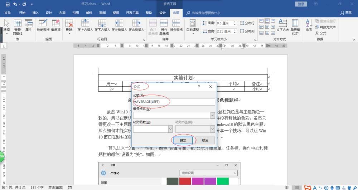The width and height of the screenshot is (358, 190).
Task: Decrease column width spinner down arrow
Action: pyautogui.click(x=235, y=33)
